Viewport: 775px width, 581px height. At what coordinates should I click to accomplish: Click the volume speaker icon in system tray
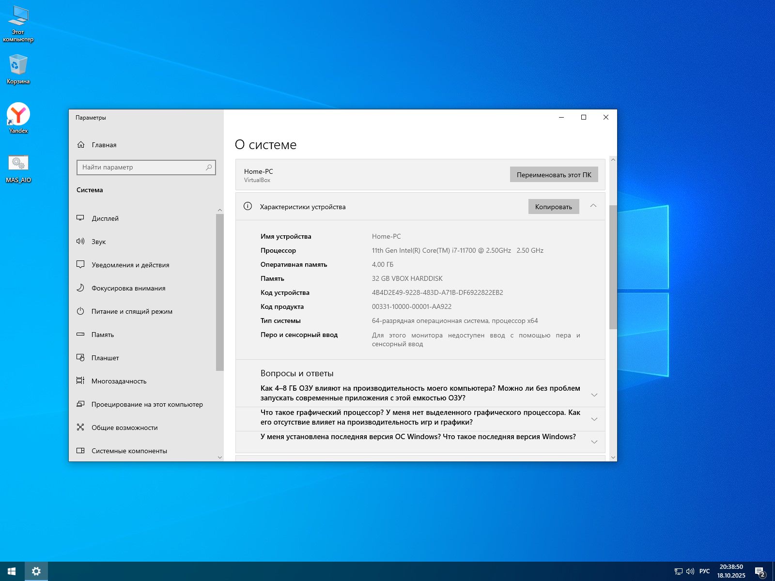coord(690,571)
